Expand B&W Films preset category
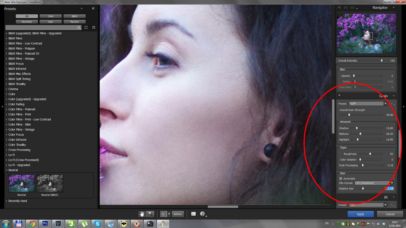The height and width of the screenshot is (228, 406). click(7, 38)
